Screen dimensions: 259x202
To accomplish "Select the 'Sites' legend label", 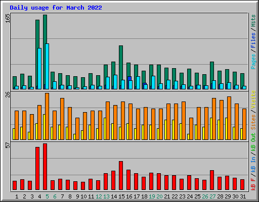I will tap(253, 122).
